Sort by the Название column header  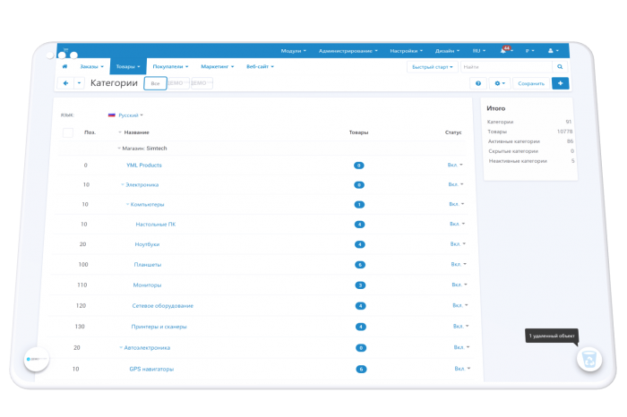coord(136,132)
